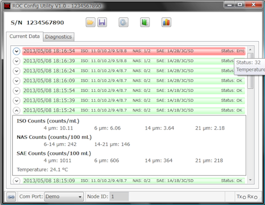Click the ROC application icon in title bar
The height and width of the screenshot is (205, 265).
pos(7,6)
